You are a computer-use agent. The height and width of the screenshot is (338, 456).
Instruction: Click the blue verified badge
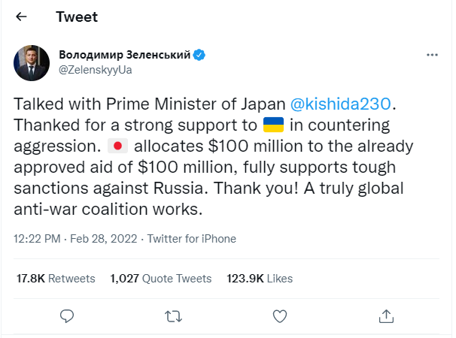point(200,55)
